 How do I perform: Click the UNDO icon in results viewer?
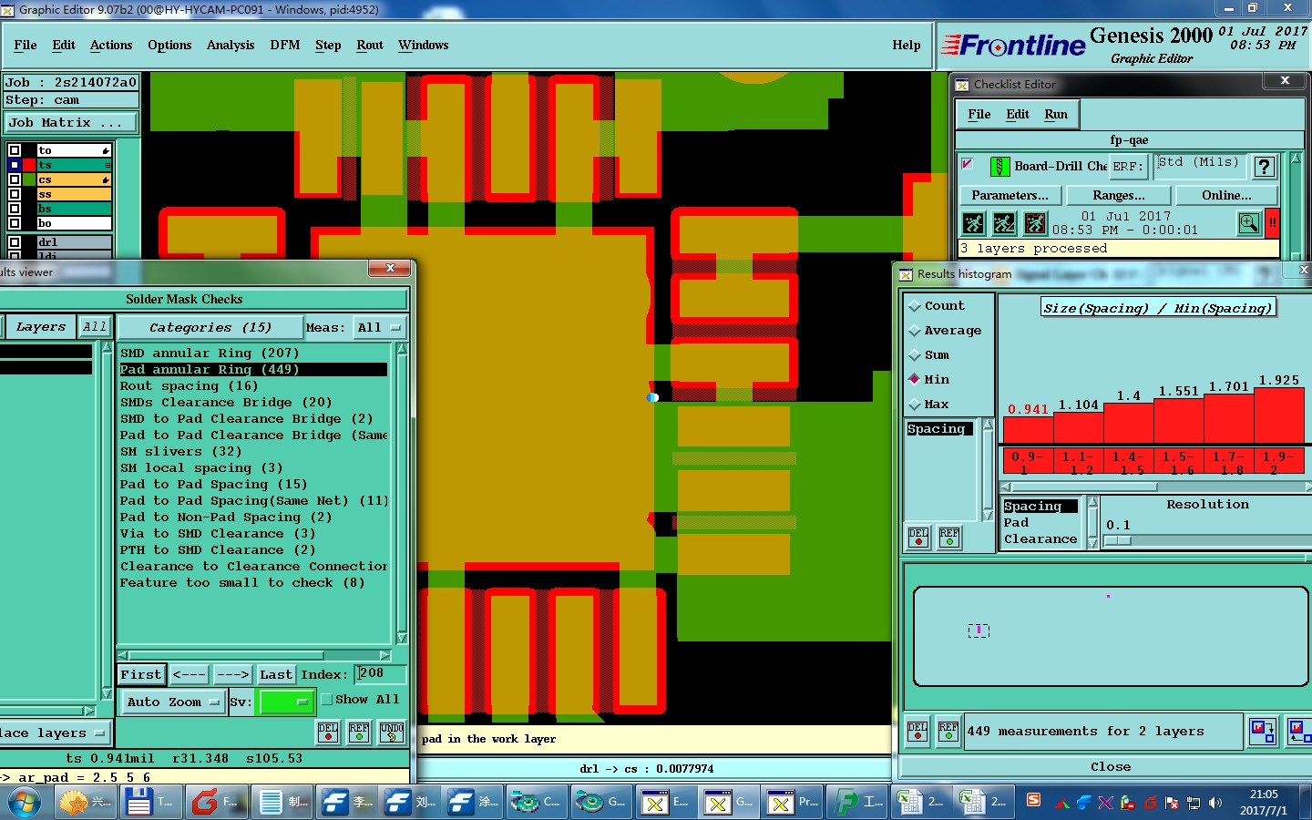(392, 732)
